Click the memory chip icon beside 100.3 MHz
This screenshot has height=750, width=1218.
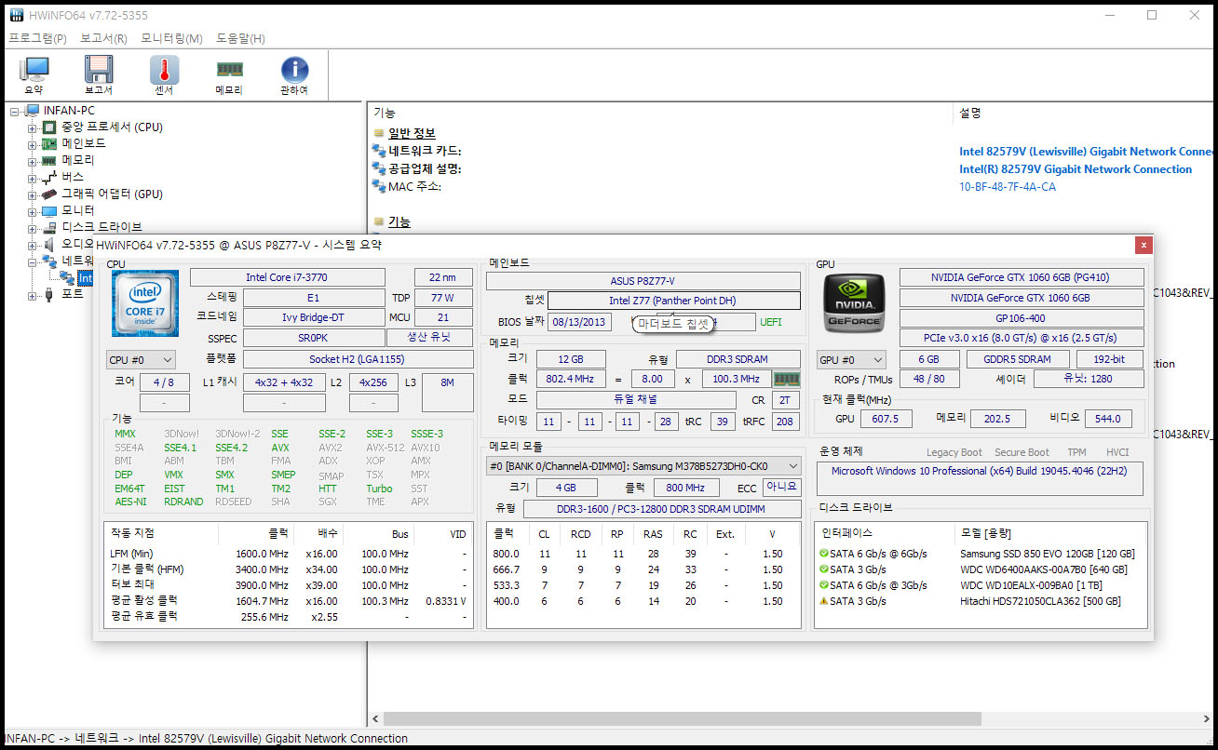[787, 380]
